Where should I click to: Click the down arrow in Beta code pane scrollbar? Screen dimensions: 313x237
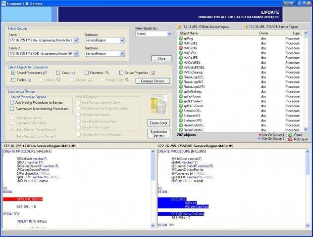(153, 226)
